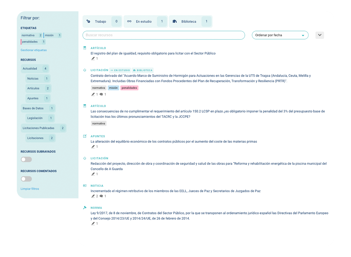
Task: Filter by misión tag in sidebar
Action: click(x=53, y=35)
